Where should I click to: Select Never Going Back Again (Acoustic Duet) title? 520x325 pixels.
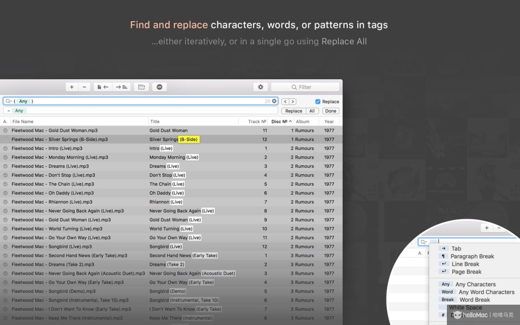(x=193, y=273)
